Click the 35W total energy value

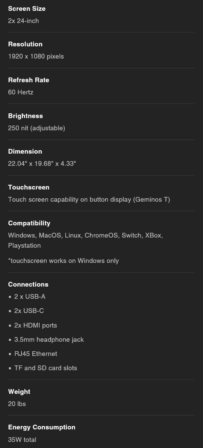22,440
